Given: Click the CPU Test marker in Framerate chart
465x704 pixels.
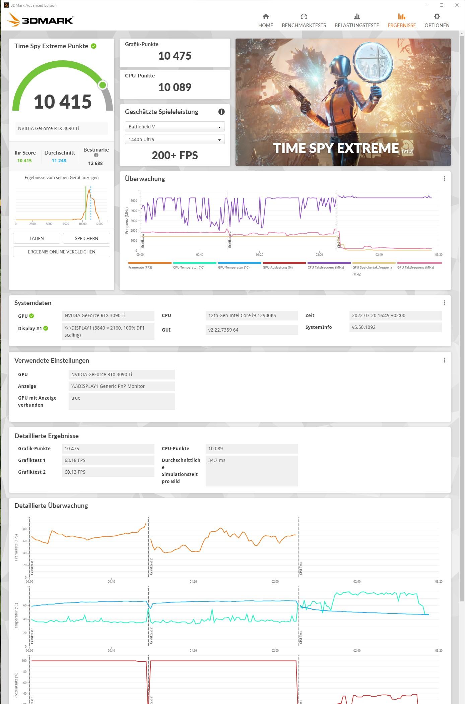Looking at the screenshot, I should [x=298, y=547].
